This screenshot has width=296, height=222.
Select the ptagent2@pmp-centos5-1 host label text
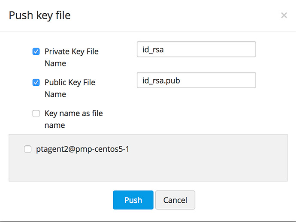[83, 149]
